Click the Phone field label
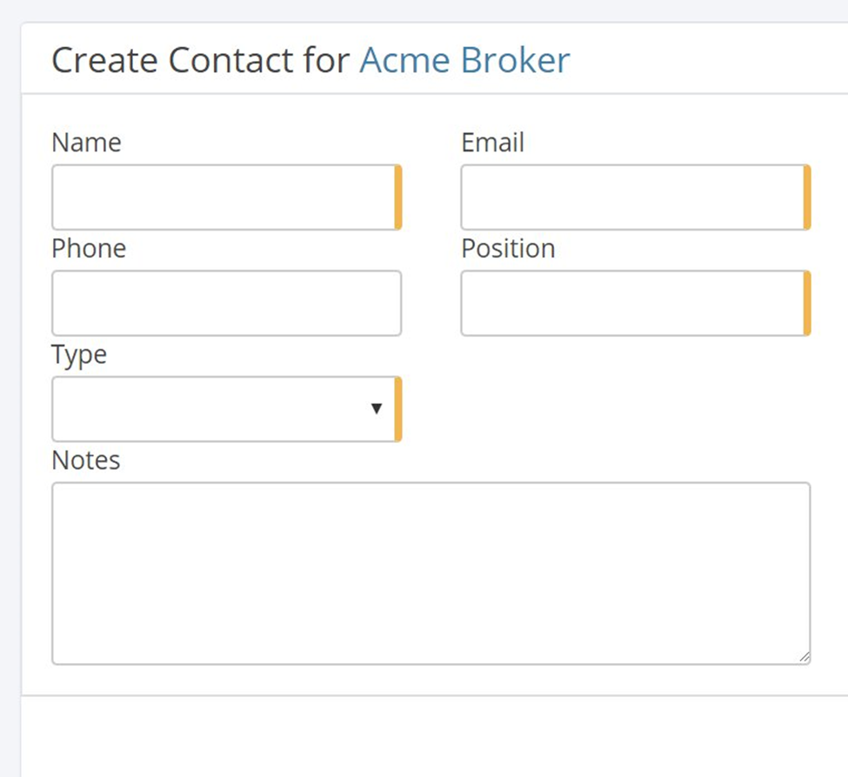Viewport: 848px width, 777px height. coord(89,249)
